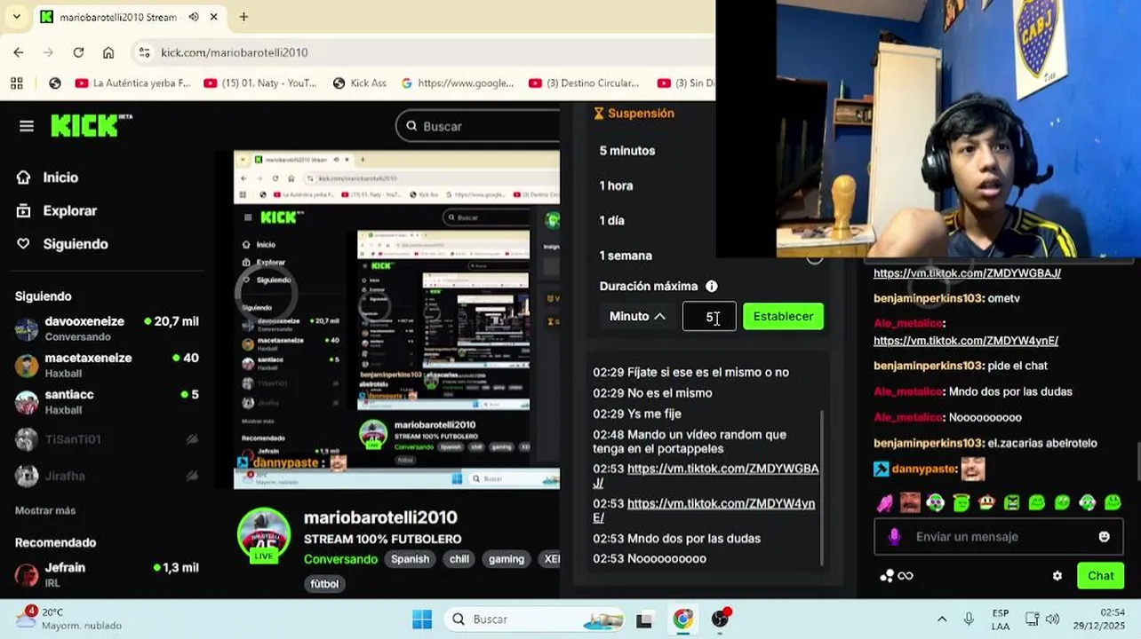Viewport: 1141px width, 639px height.
Task: Click the Duración máxima info icon
Action: click(711, 287)
